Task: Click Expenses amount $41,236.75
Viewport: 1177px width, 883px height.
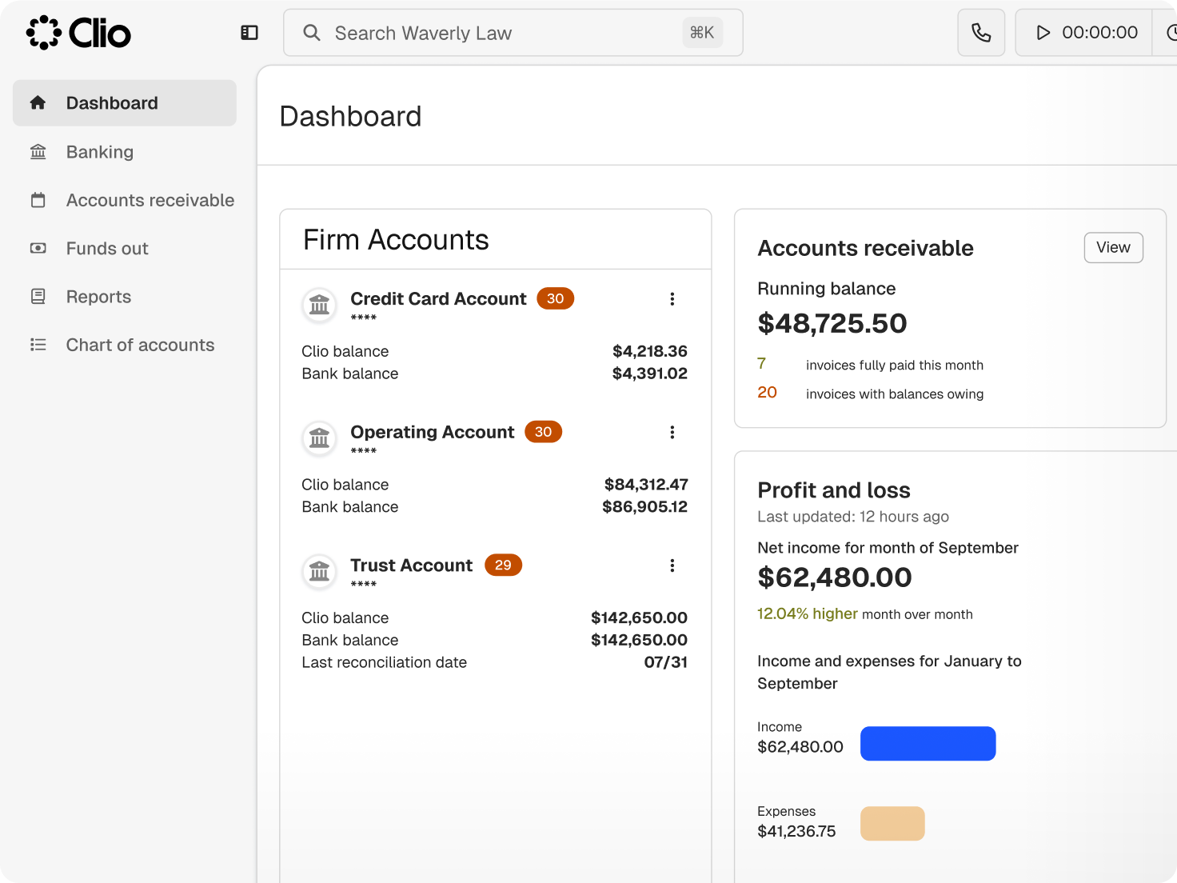Action: 796,831
